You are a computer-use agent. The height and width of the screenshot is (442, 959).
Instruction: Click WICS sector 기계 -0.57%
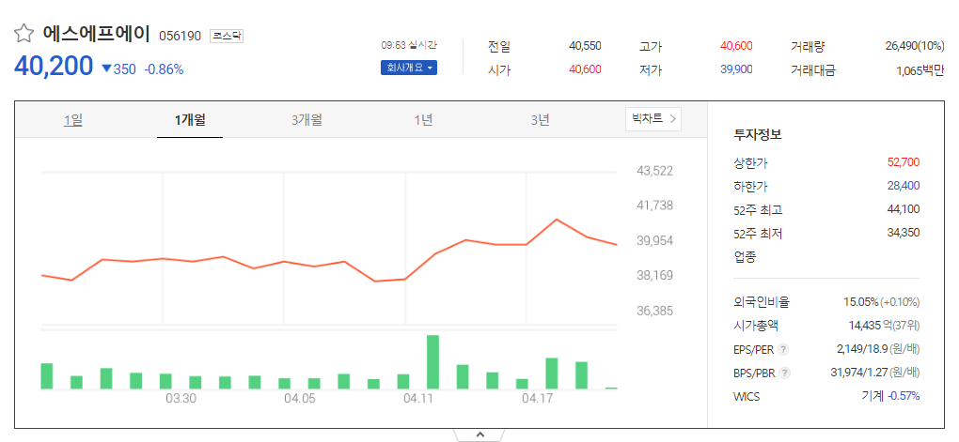click(889, 396)
